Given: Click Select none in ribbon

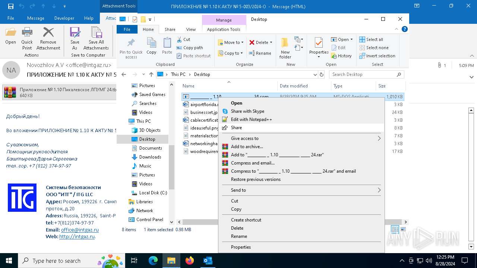Looking at the screenshot, I should pyautogui.click(x=374, y=48).
